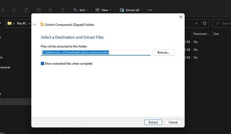
Task: Click the Rename icon in toolbar
Action: coord(39,10)
